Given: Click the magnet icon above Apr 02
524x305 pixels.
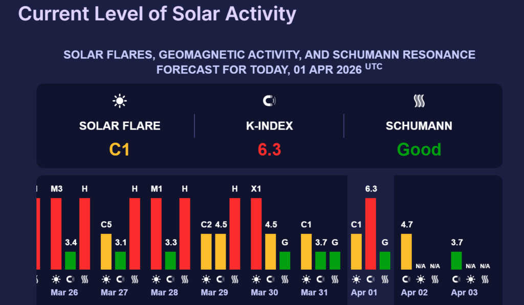Looking at the screenshot, I should (x=406, y=279).
